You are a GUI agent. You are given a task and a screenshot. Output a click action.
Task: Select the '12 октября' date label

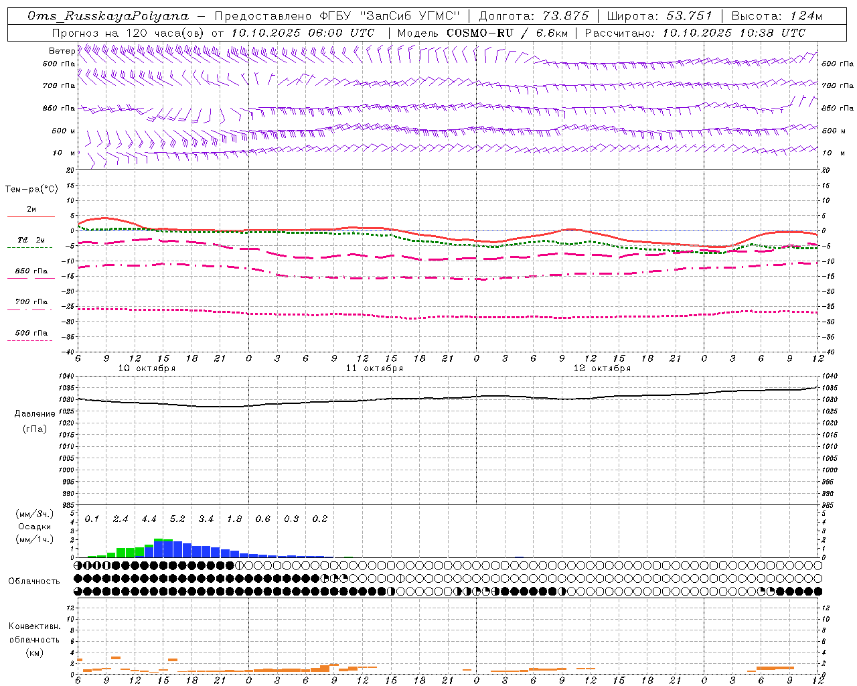pos(602,368)
